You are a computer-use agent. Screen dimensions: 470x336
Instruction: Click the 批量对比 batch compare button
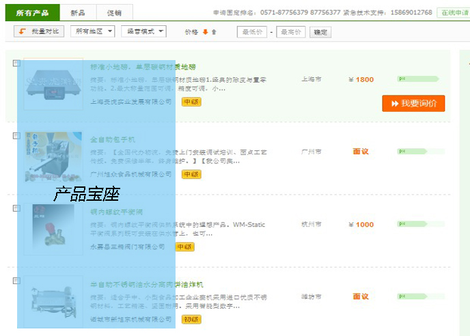[38, 31]
